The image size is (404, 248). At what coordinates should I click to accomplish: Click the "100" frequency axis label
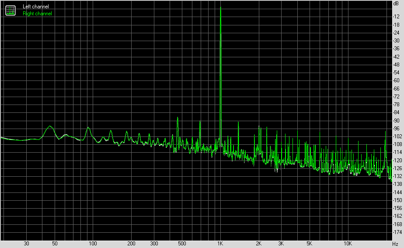point(93,243)
